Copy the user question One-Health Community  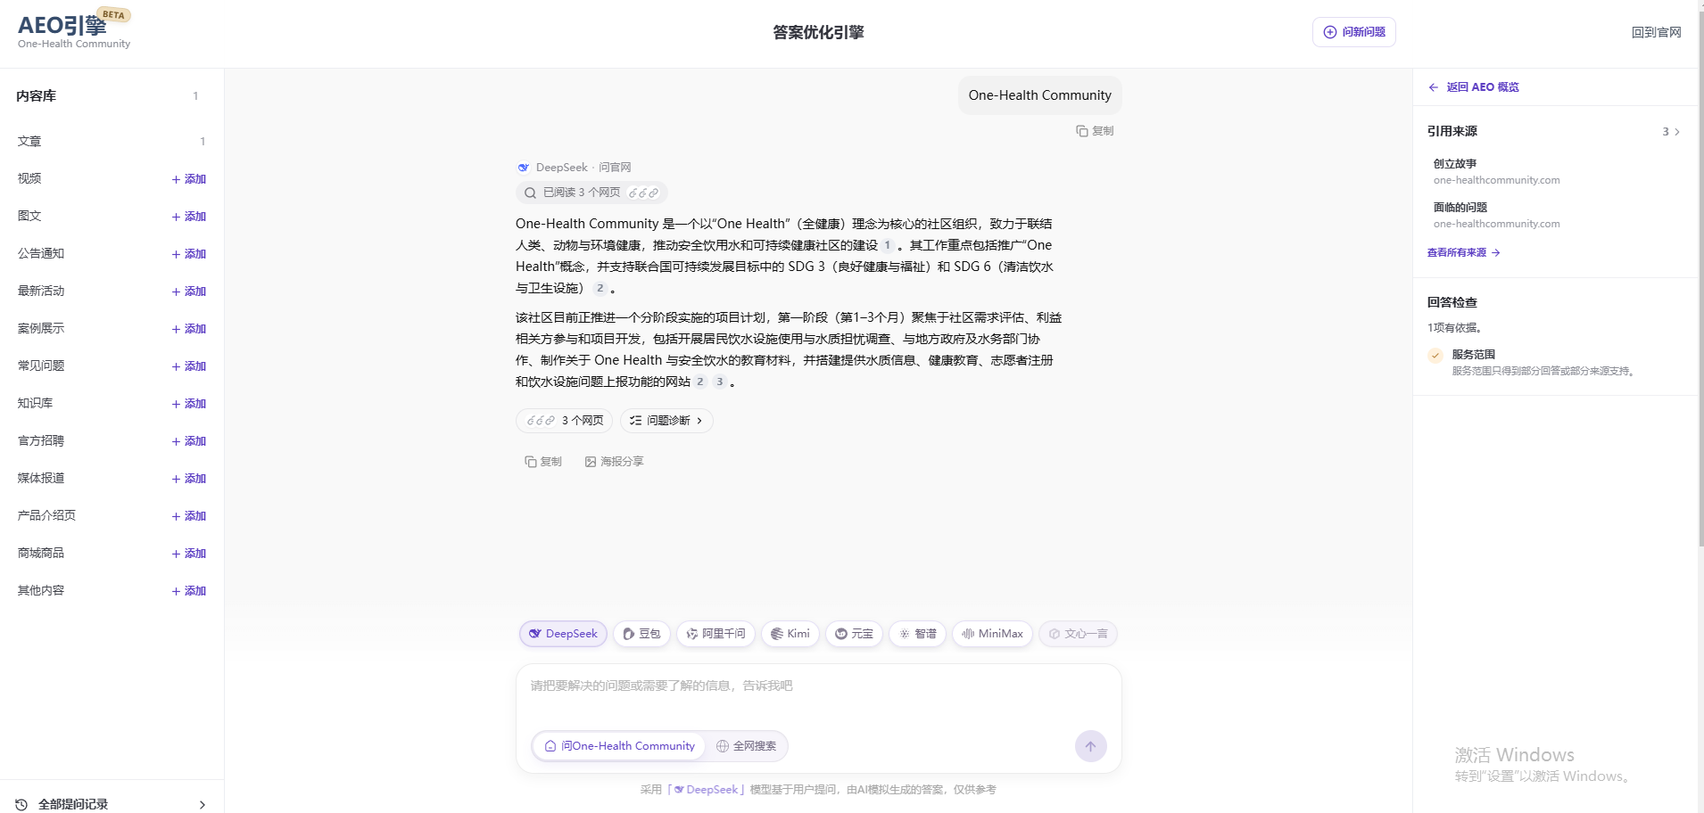[1095, 131]
